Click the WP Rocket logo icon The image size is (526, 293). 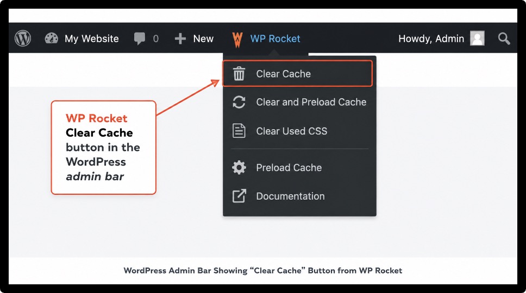tap(237, 40)
